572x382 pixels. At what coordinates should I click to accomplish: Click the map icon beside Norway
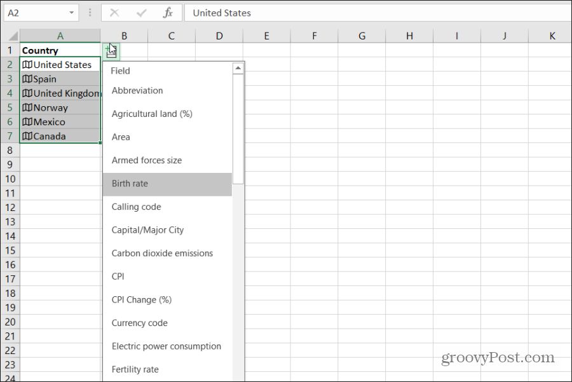27,108
